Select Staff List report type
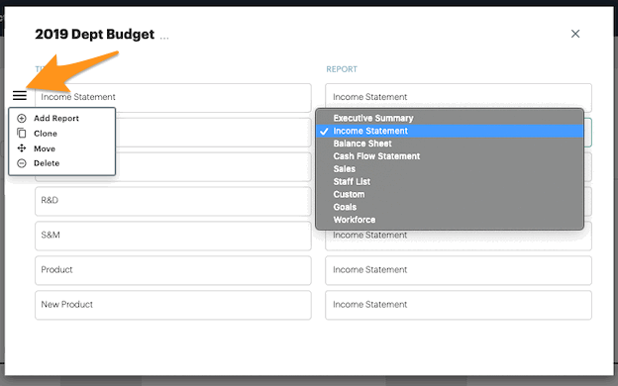This screenshot has height=386, width=618. [450, 181]
